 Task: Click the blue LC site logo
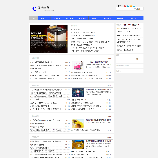[x=34, y=8]
